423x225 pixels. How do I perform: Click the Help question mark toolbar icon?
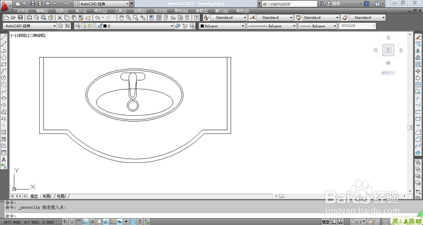tap(196, 18)
